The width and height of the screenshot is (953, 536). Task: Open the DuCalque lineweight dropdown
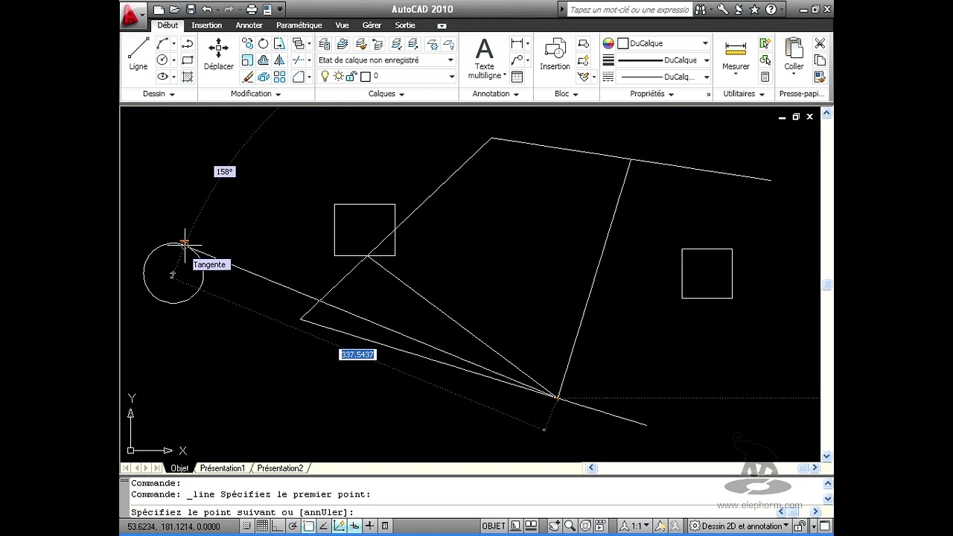tap(663, 60)
